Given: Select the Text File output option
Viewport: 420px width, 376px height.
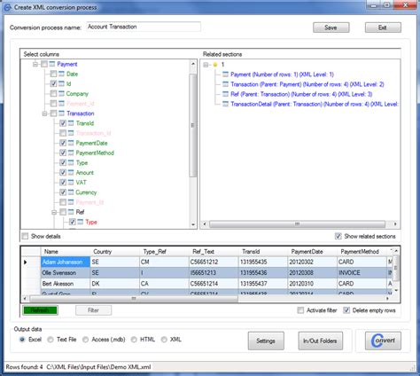Looking at the screenshot, I should pos(51,340).
